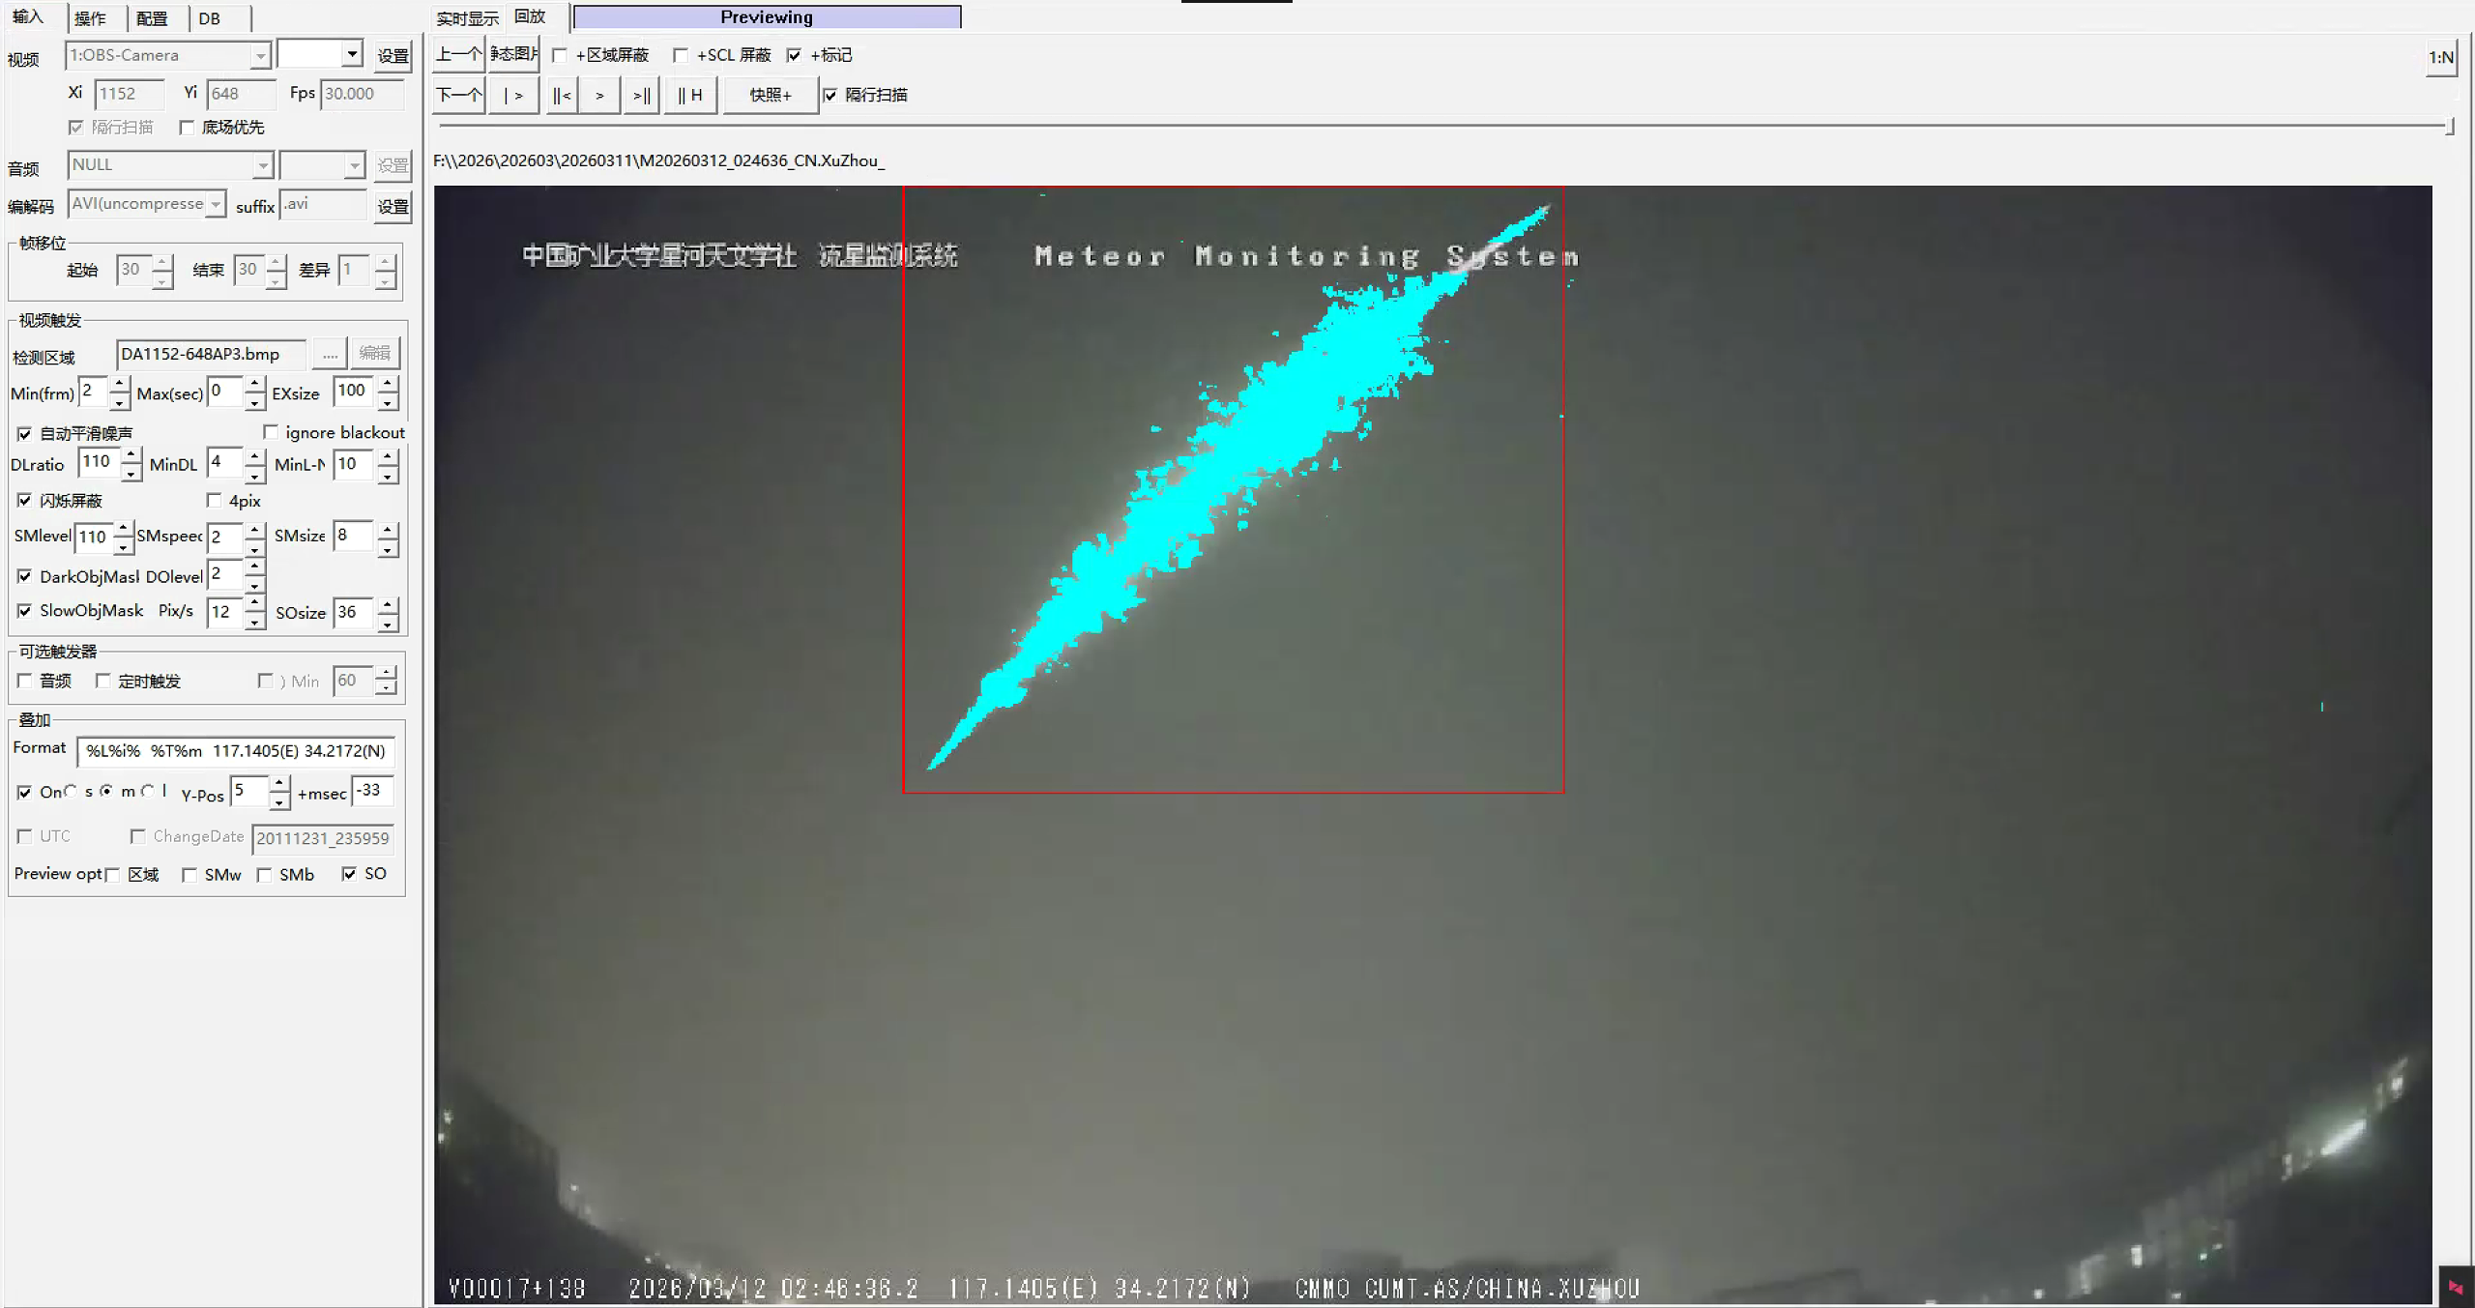Open the 配置 tab
This screenshot has width=2475, height=1308.
pos(152,18)
